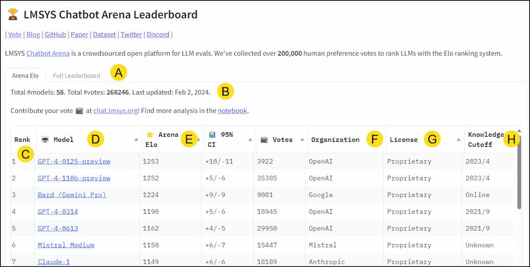Select the Online knowledge cutoff cell

(x=477, y=195)
